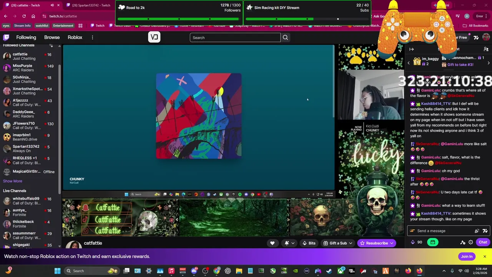This screenshot has width=492, height=277.
Task: Open File Explorer from the taskbar
Action: click(x=239, y=271)
